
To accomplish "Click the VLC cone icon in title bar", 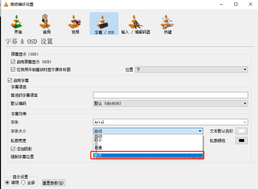I will point(6,4).
